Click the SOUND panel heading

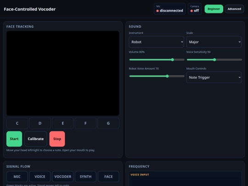[x=135, y=27]
